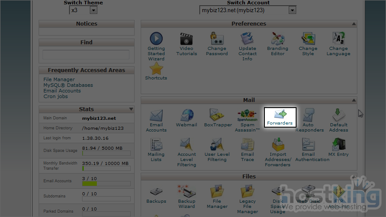Open the Auto Responders icon
This screenshot has height=217, width=386.
(310, 120)
